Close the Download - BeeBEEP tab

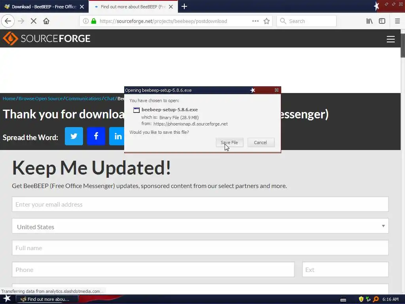pos(82,7)
